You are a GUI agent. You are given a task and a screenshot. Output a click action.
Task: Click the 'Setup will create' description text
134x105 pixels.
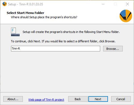coord(71,32)
